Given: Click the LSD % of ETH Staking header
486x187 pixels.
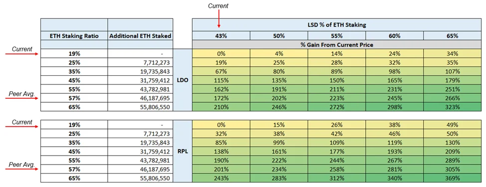Looking at the screenshot, I should [337, 25].
